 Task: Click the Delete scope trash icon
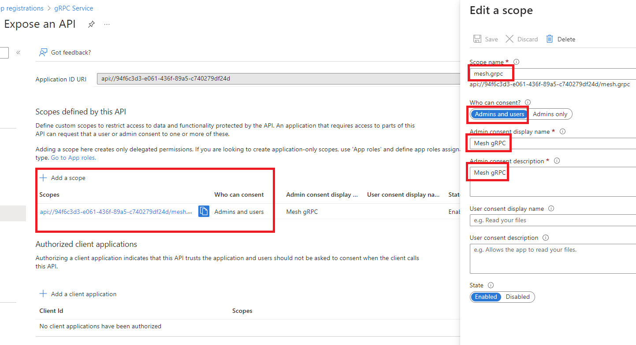[x=550, y=39]
